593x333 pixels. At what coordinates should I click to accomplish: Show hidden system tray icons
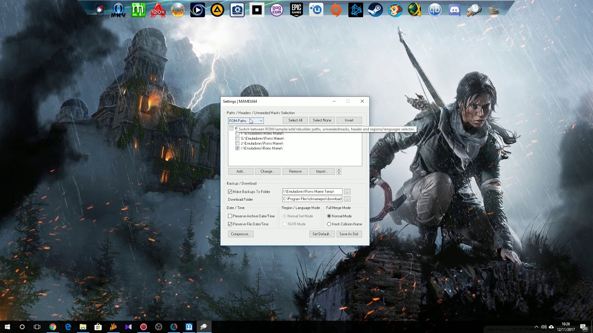pyautogui.click(x=536, y=327)
